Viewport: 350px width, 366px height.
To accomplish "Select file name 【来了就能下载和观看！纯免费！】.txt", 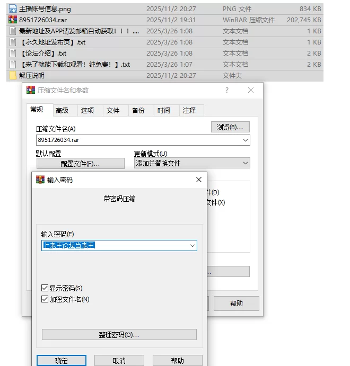I will coord(75,65).
